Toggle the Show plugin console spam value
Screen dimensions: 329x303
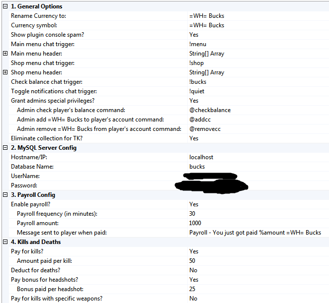pos(194,35)
